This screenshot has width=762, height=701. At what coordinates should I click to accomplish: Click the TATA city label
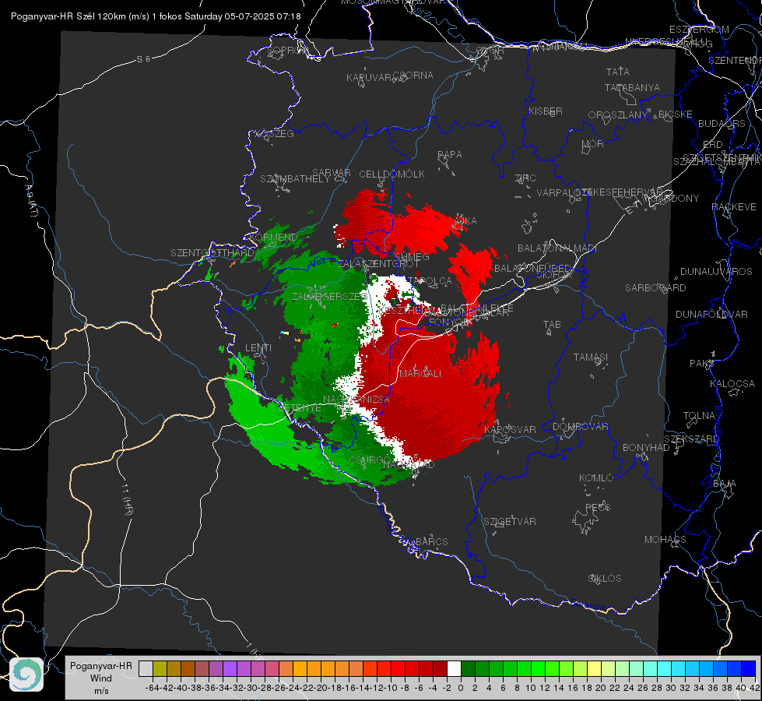click(x=618, y=72)
